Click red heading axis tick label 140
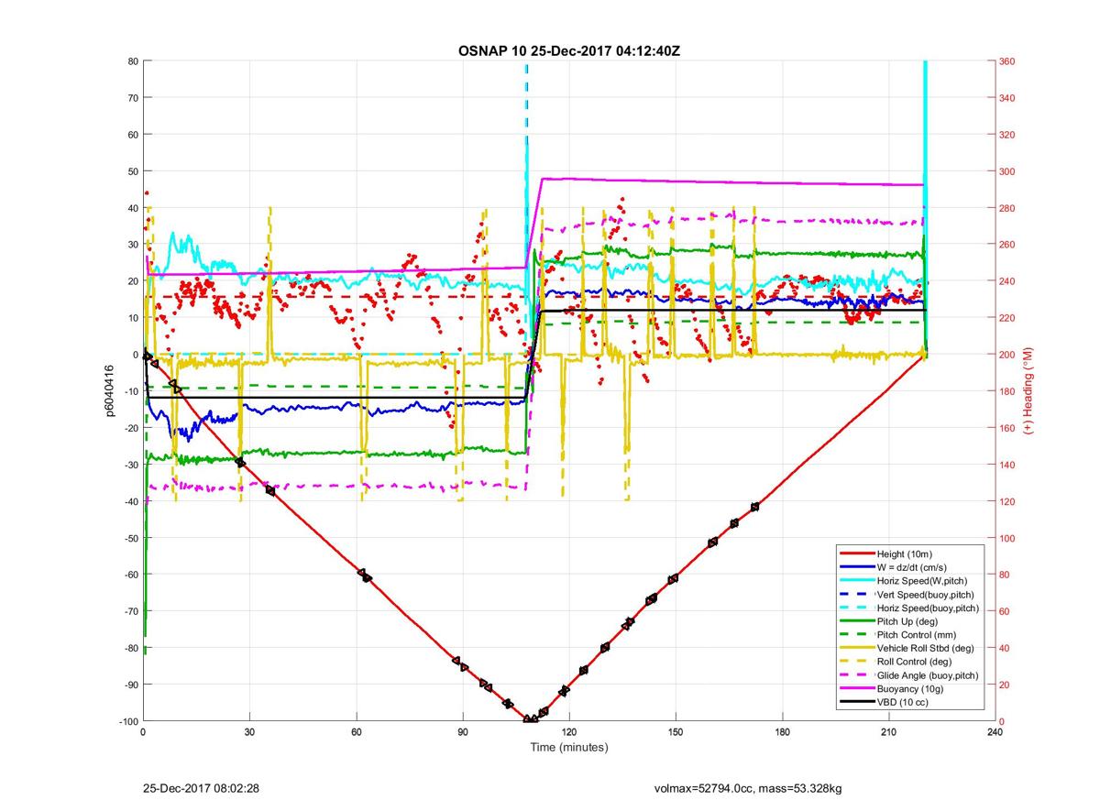The width and height of the screenshot is (1100, 811). point(1007,465)
